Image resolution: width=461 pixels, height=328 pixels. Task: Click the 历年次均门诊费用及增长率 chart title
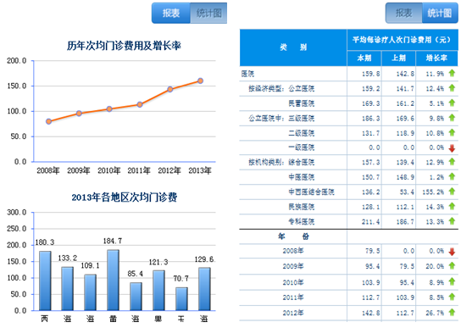pos(124,46)
